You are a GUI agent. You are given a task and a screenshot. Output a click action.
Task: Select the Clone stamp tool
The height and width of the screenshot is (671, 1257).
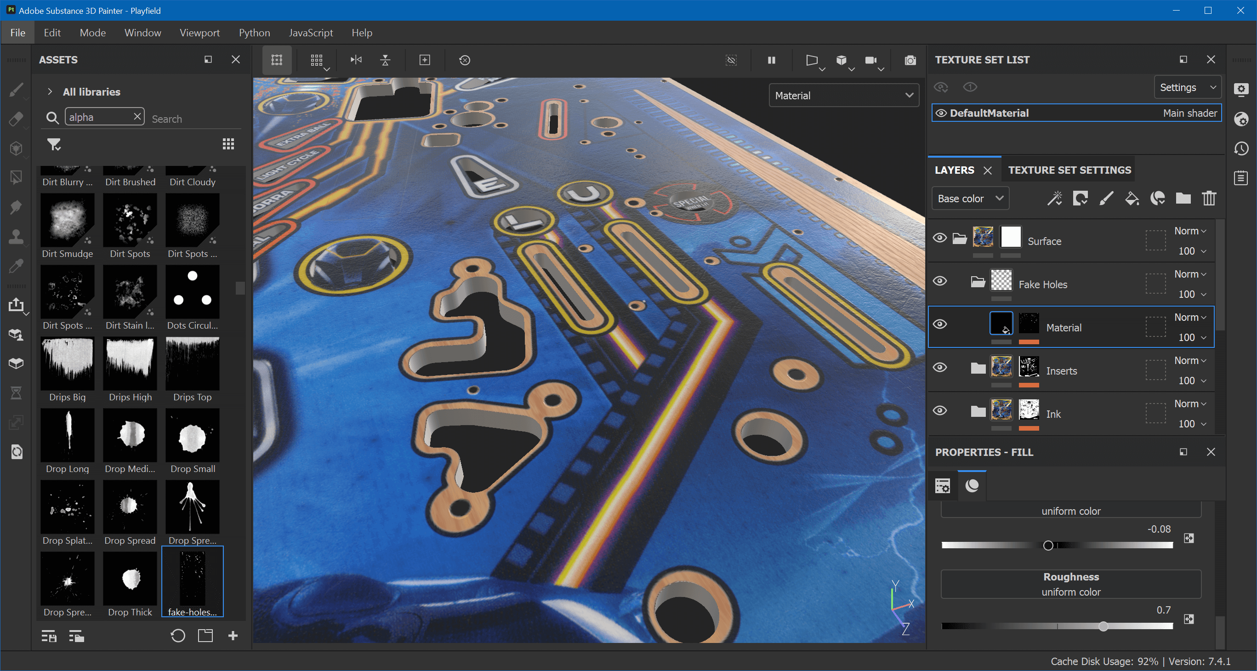[x=16, y=236]
